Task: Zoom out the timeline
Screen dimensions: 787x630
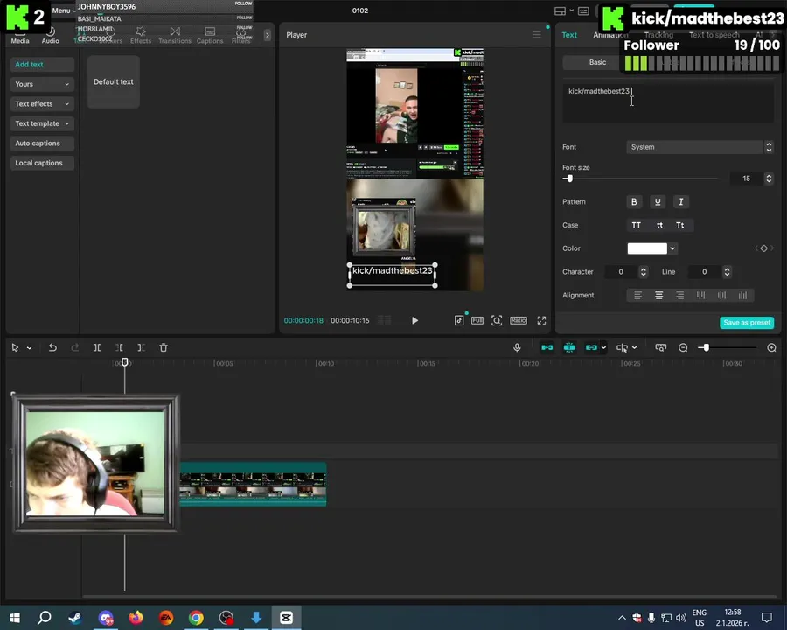Action: 683,347
